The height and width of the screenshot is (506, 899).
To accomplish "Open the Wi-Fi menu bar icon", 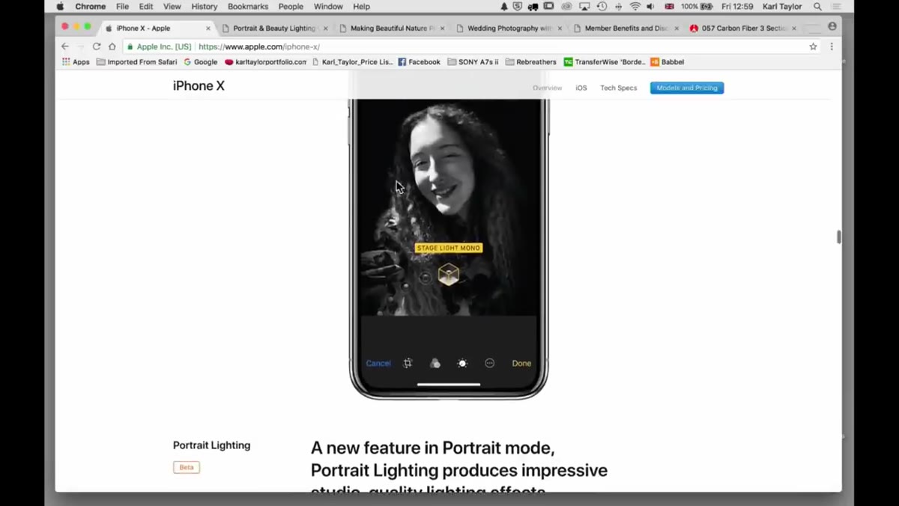I will point(635,7).
